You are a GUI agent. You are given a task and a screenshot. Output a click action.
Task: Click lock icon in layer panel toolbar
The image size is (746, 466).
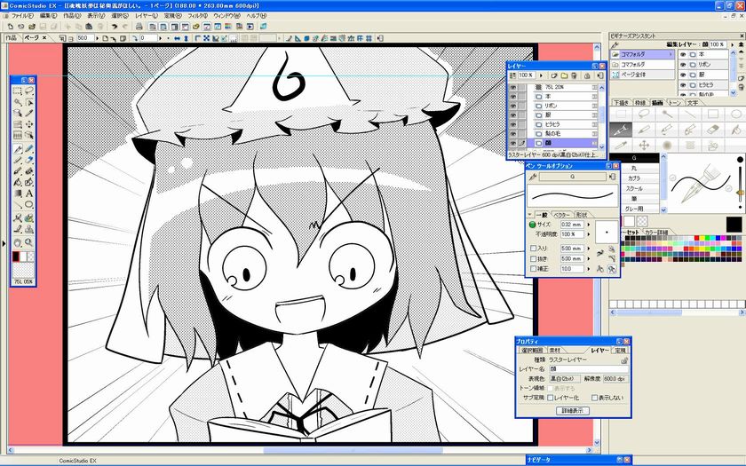click(x=587, y=75)
